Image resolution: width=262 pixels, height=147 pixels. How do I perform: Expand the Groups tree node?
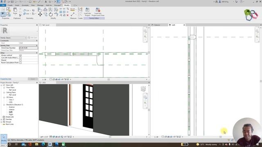(x=1, y=122)
